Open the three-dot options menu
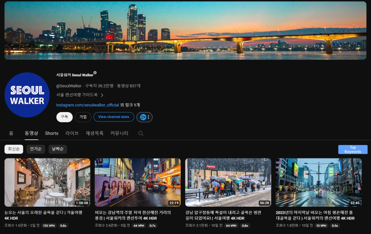 [149, 117]
